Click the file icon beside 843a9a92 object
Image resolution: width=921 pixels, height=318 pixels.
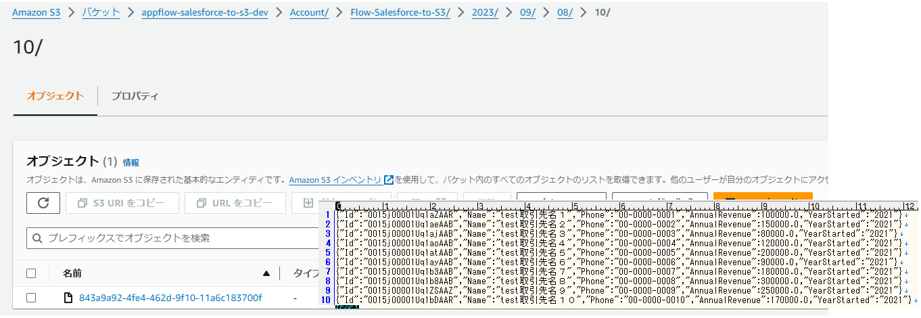68,298
